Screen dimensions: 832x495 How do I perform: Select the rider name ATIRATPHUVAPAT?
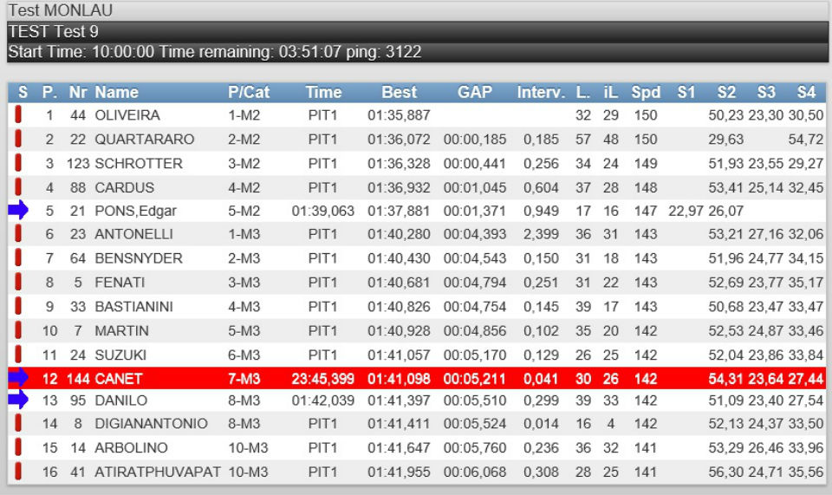pos(158,472)
